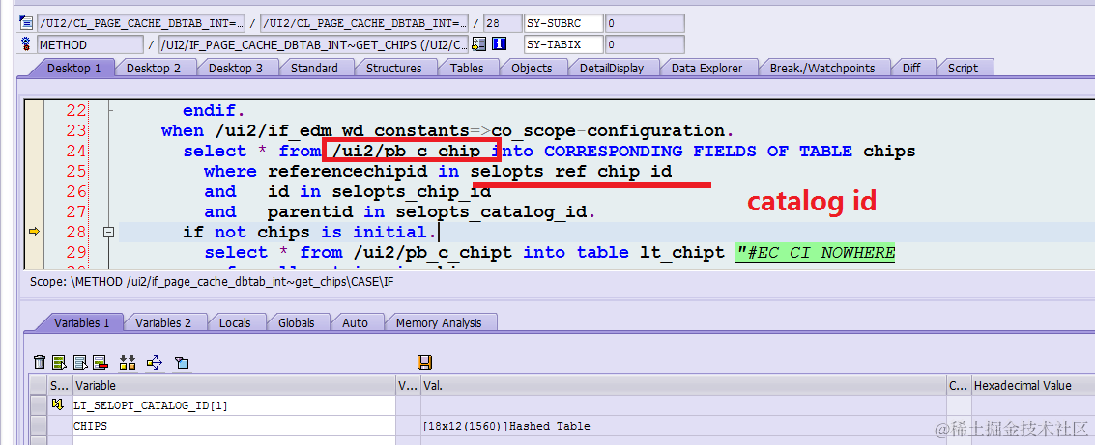Viewport: 1095px width, 445px height.
Task: Click the METHOD event type field
Action: tap(89, 44)
